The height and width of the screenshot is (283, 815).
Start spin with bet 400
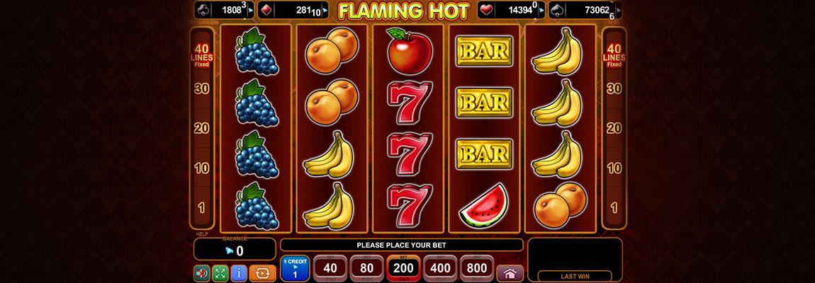(439, 268)
